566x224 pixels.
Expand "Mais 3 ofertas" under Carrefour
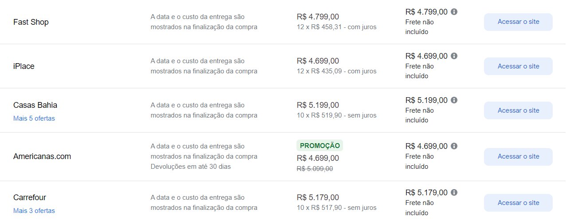[34, 211]
